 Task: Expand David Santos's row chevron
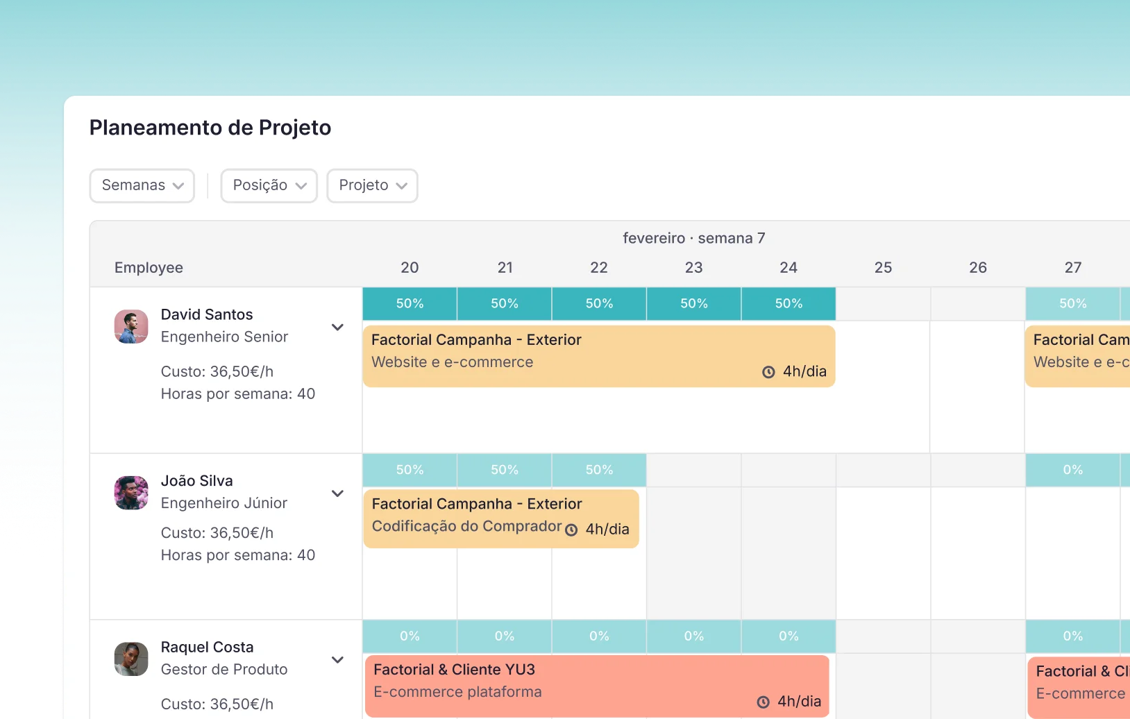[338, 328]
